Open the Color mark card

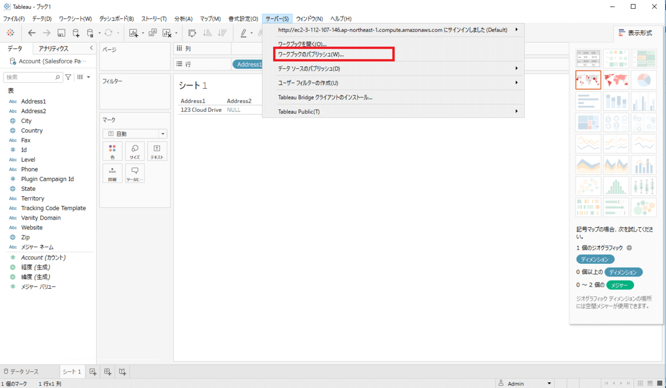[112, 151]
